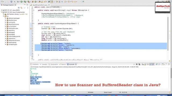The width and height of the screenshot is (172, 96).
Task: Minimize the Package Explorer panel
Action: pos(25,5)
